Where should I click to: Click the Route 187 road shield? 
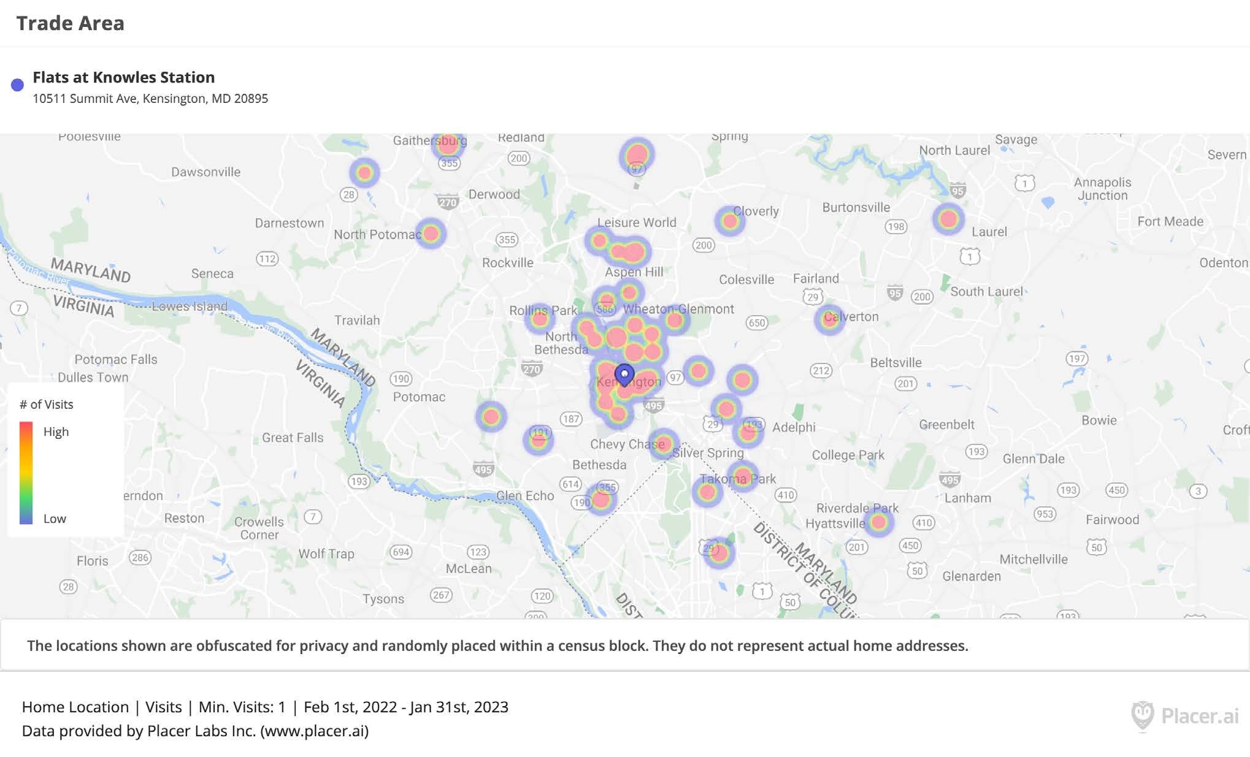point(571,419)
